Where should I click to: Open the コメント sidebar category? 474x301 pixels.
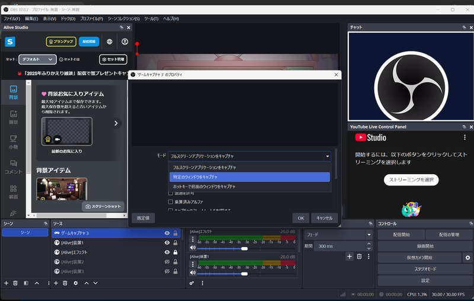tap(13, 166)
